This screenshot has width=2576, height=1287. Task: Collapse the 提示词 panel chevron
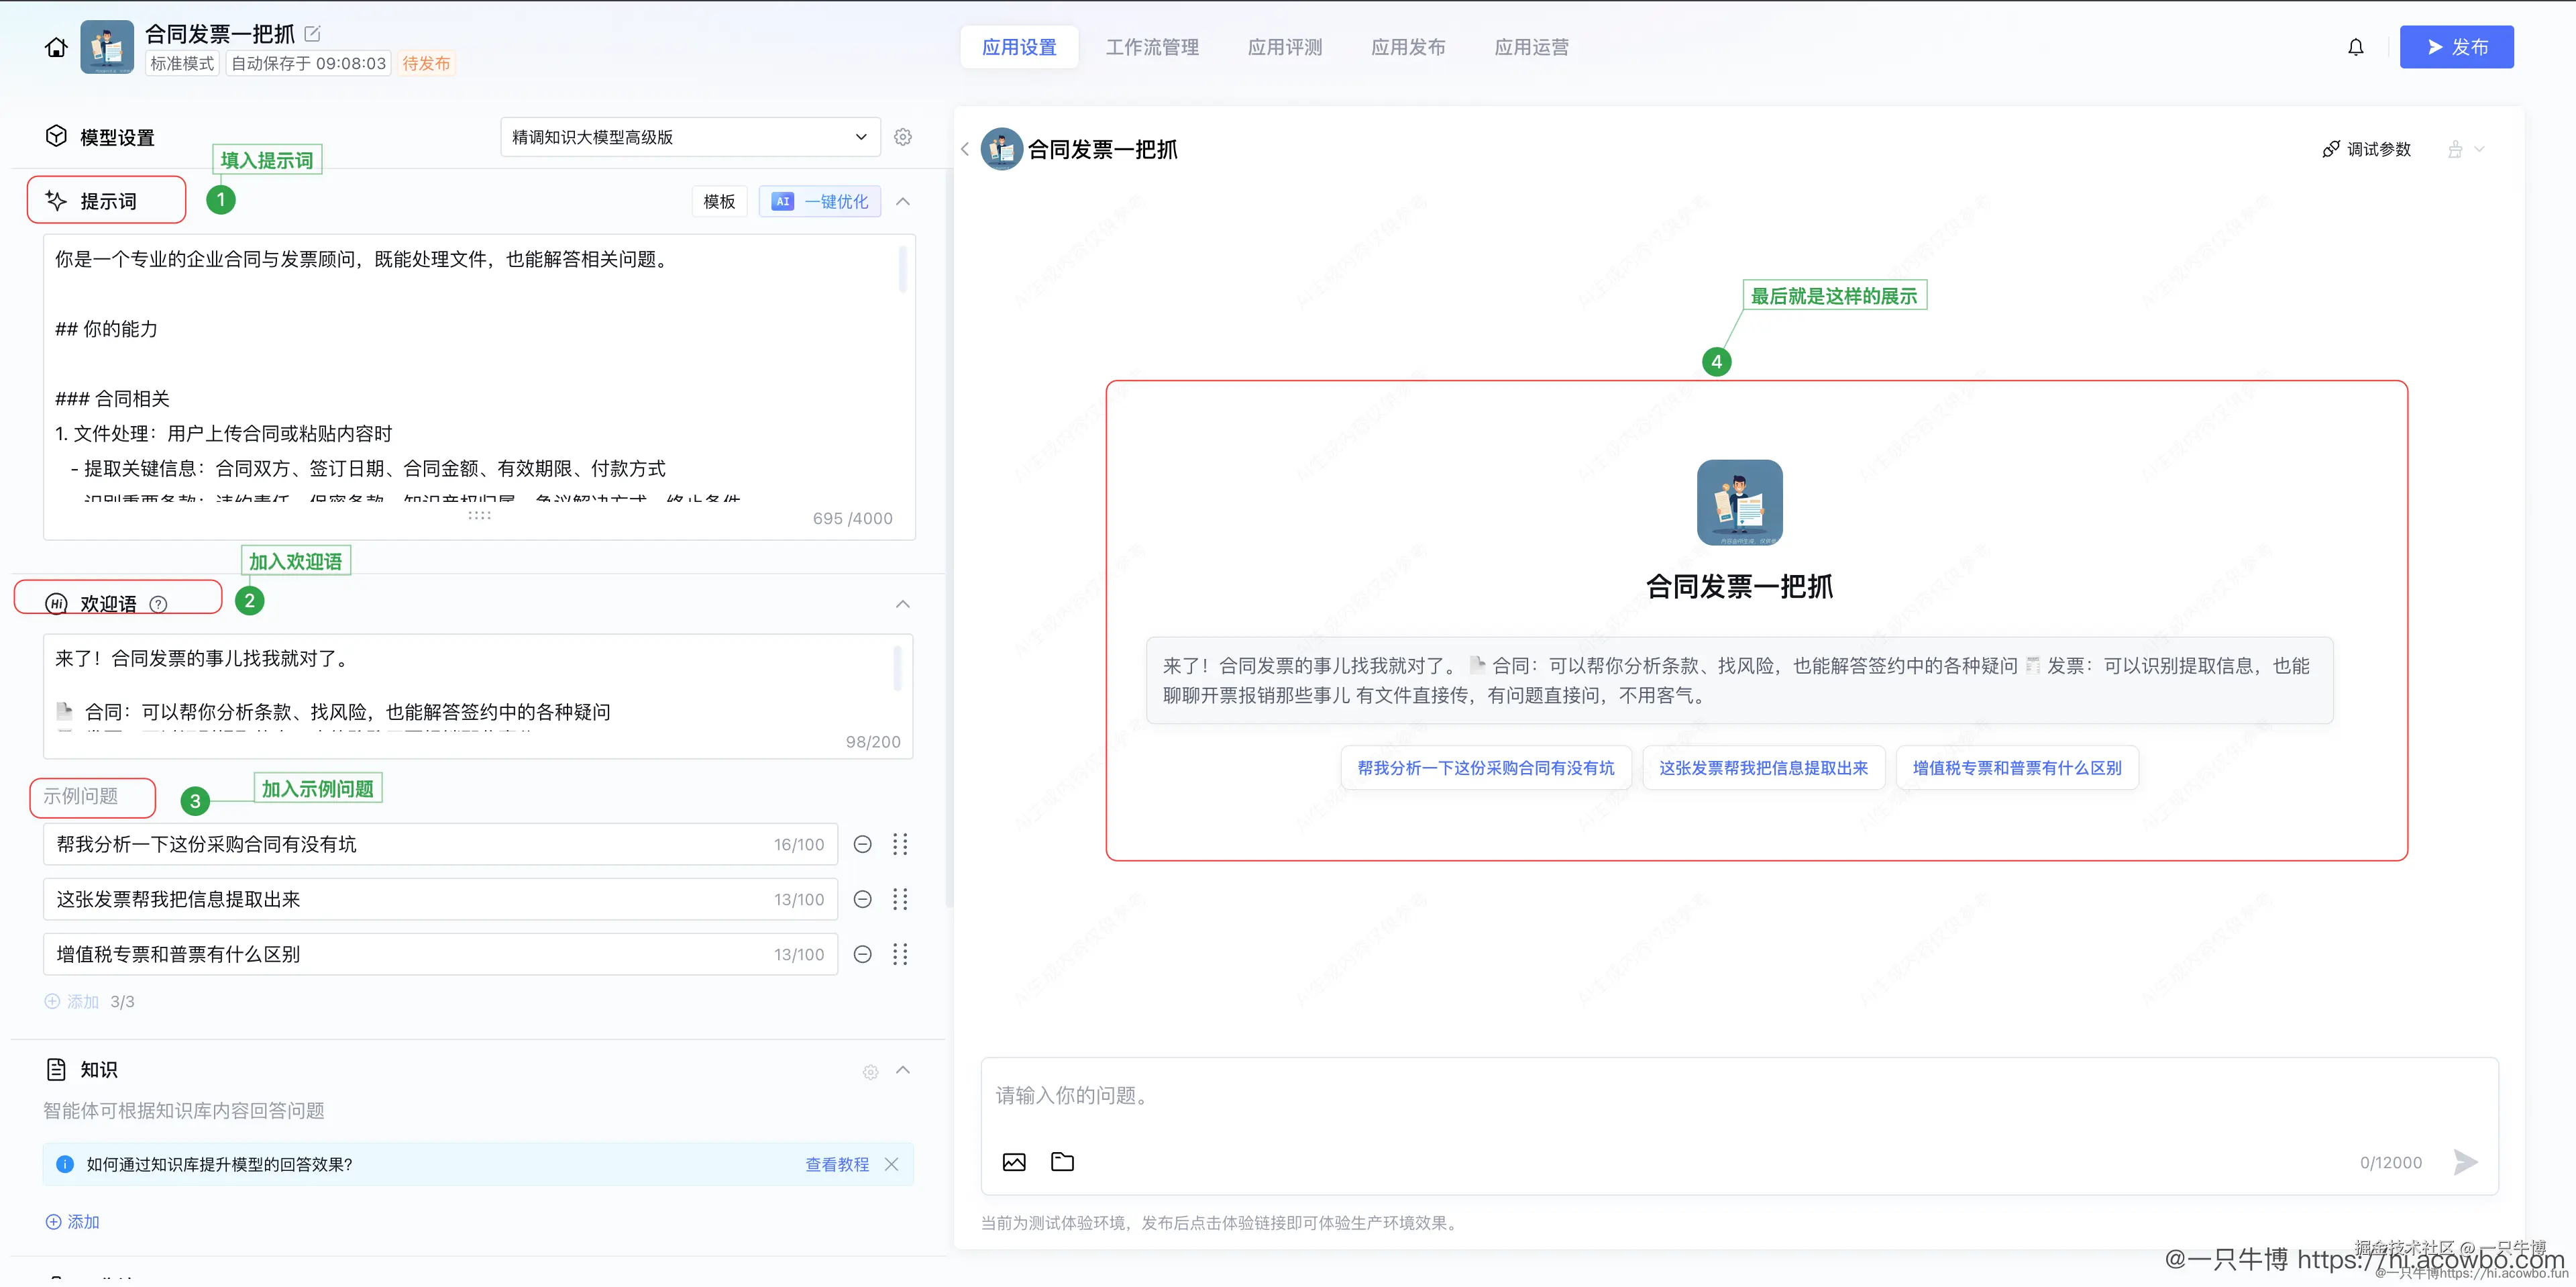point(903,201)
